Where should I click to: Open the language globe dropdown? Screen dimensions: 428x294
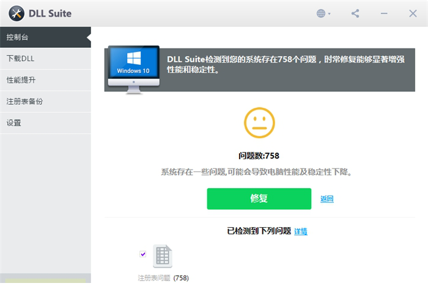323,13
